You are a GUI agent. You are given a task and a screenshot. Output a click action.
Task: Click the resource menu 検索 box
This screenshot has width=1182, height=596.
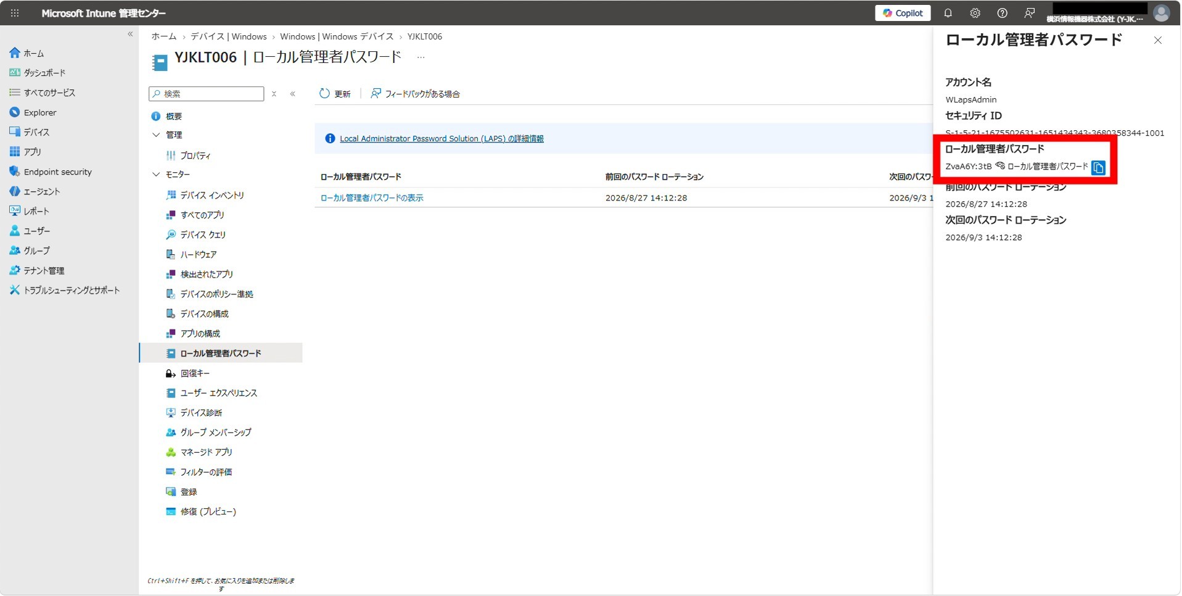point(207,94)
